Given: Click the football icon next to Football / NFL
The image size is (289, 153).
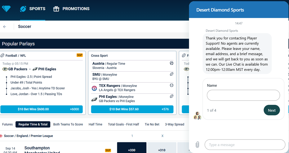Looking at the screenshot, I should pyautogui.click(x=2, y=55).
